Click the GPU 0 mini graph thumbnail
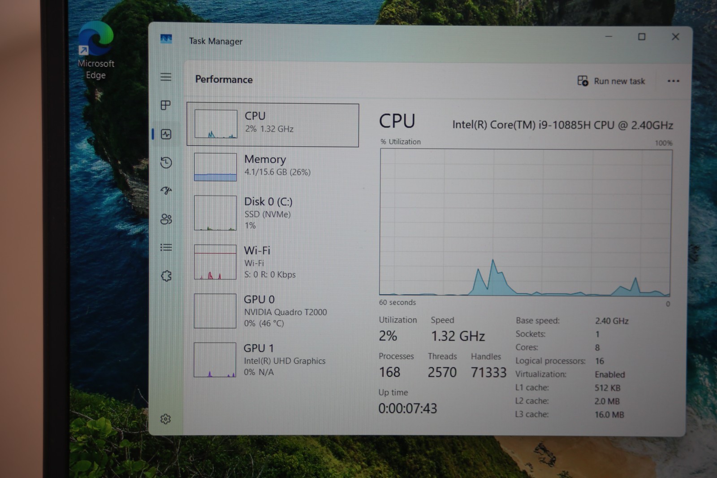Screen dimensions: 717x478 tap(215, 311)
